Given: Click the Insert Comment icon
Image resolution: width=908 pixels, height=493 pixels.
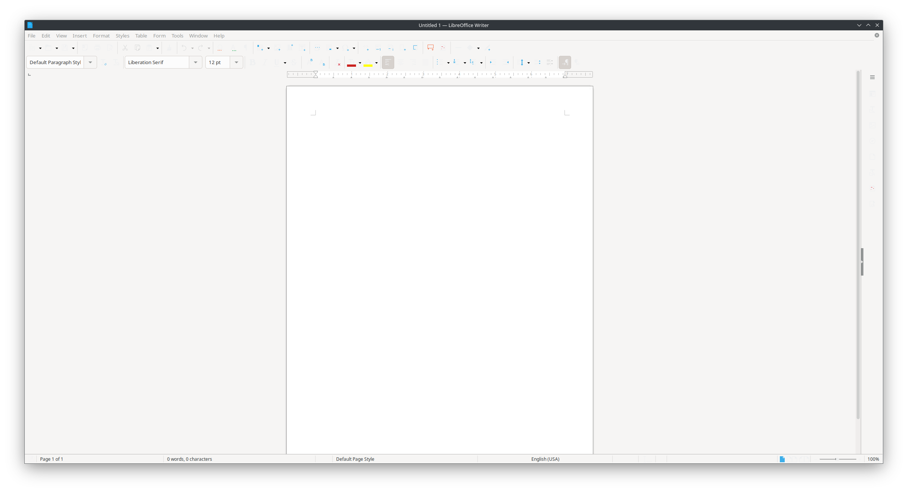Looking at the screenshot, I should pyautogui.click(x=430, y=48).
